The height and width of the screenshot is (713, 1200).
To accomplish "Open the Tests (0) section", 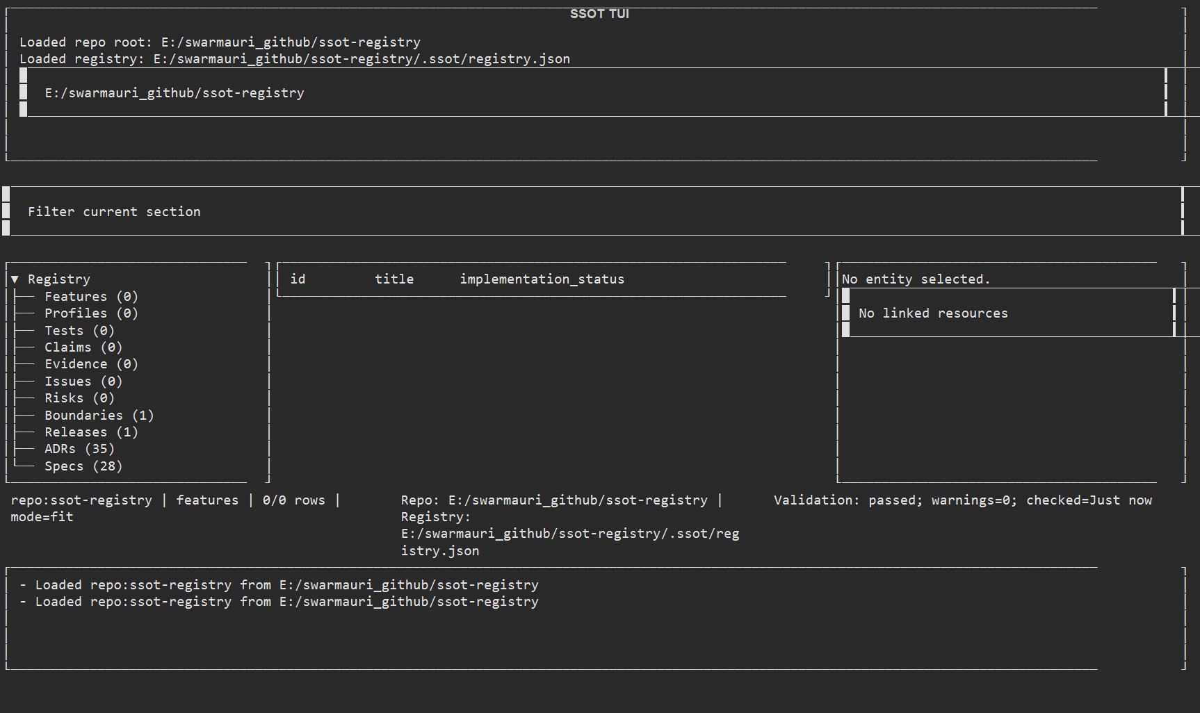I will [x=79, y=331].
